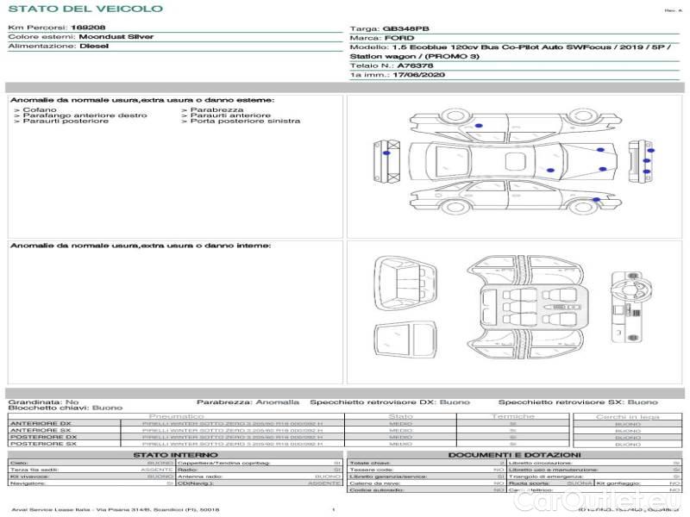Click the Cerchi in lega column header
Image resolution: width=690 pixels, height=517 pixels.
coord(627,417)
